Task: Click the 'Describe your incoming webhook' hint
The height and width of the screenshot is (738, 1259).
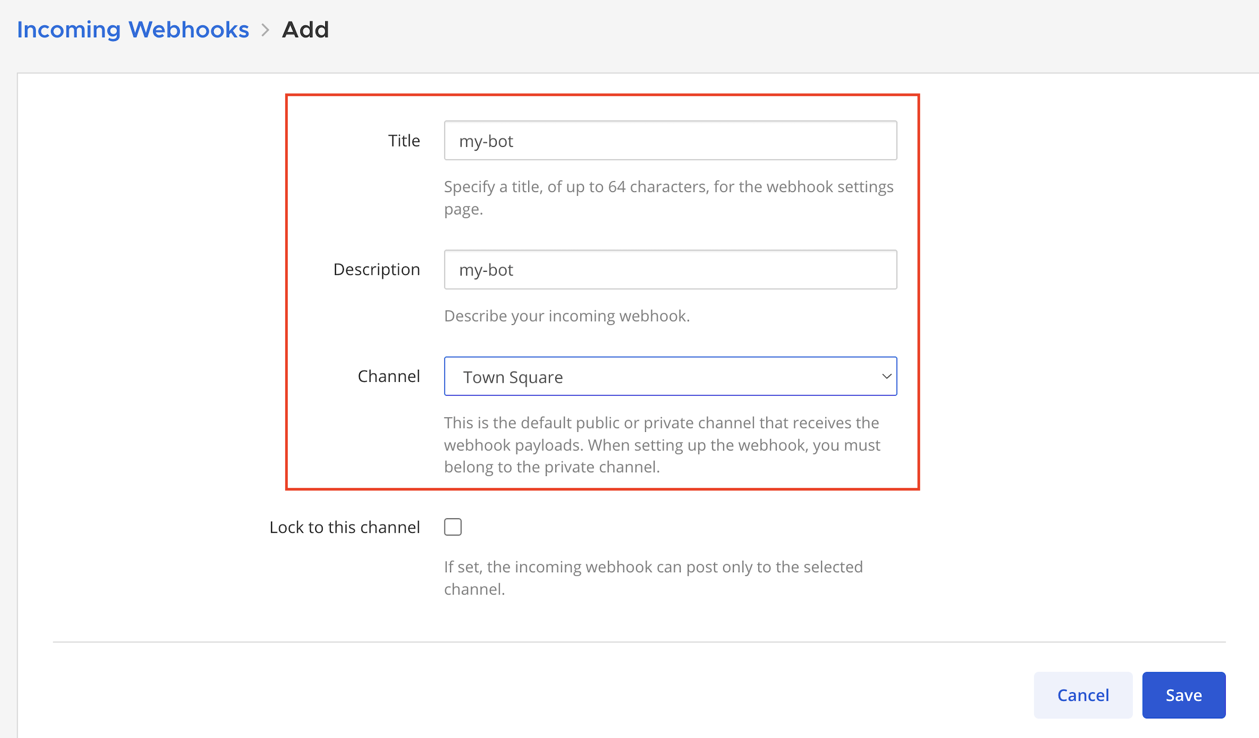Action: click(x=567, y=316)
